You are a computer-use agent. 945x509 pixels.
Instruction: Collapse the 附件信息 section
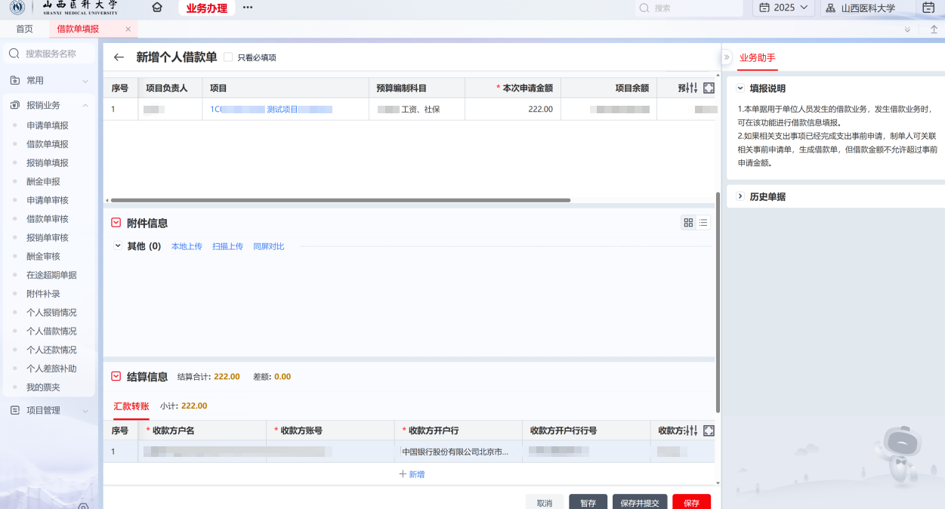(x=116, y=223)
